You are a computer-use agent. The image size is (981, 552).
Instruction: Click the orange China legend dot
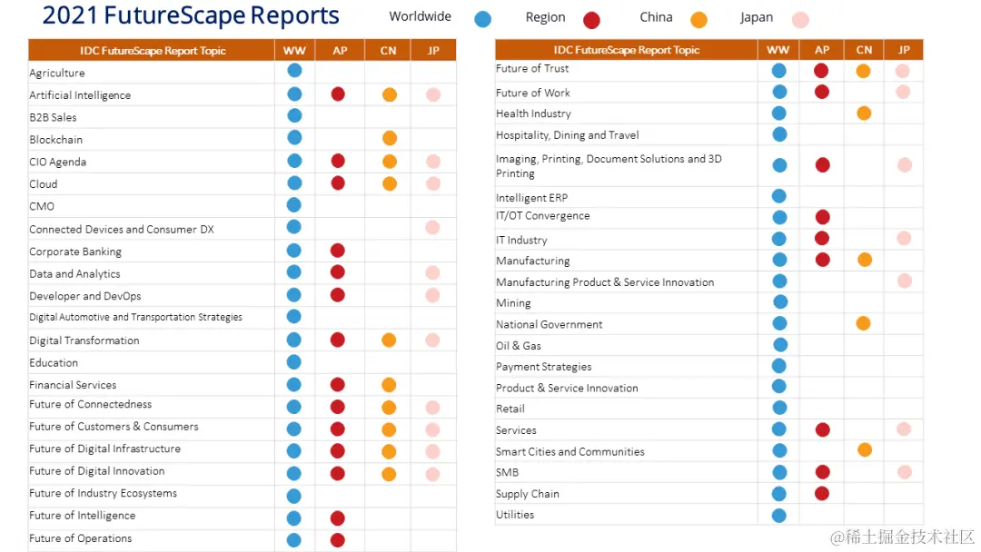pos(699,20)
